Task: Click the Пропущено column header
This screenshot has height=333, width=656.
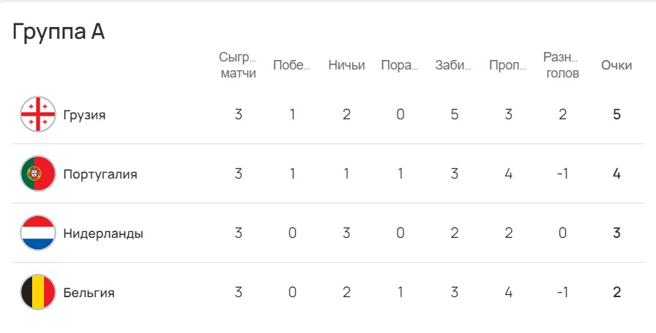Action: [x=508, y=65]
